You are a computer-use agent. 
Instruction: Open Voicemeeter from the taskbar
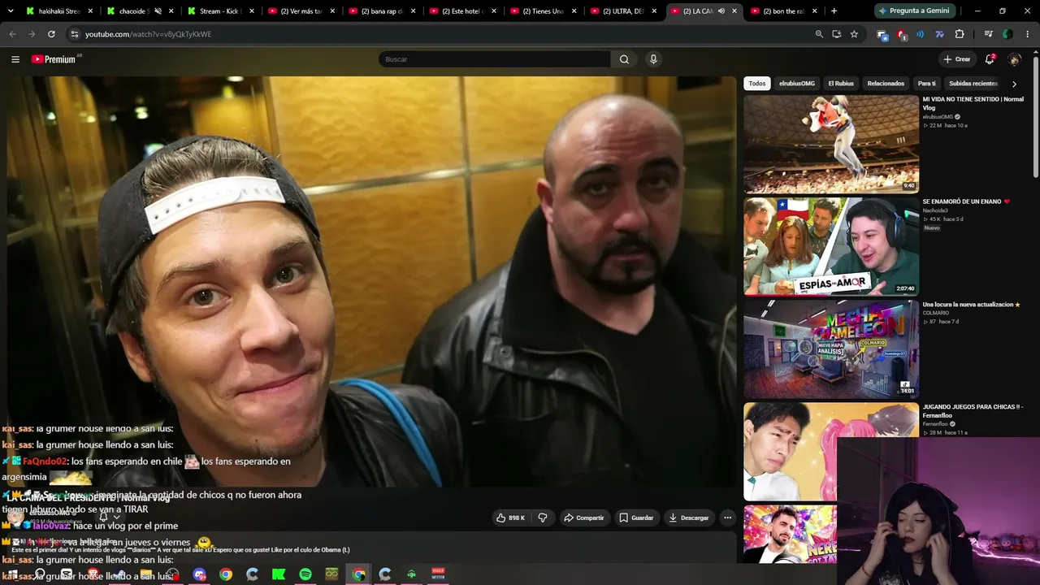(438, 574)
